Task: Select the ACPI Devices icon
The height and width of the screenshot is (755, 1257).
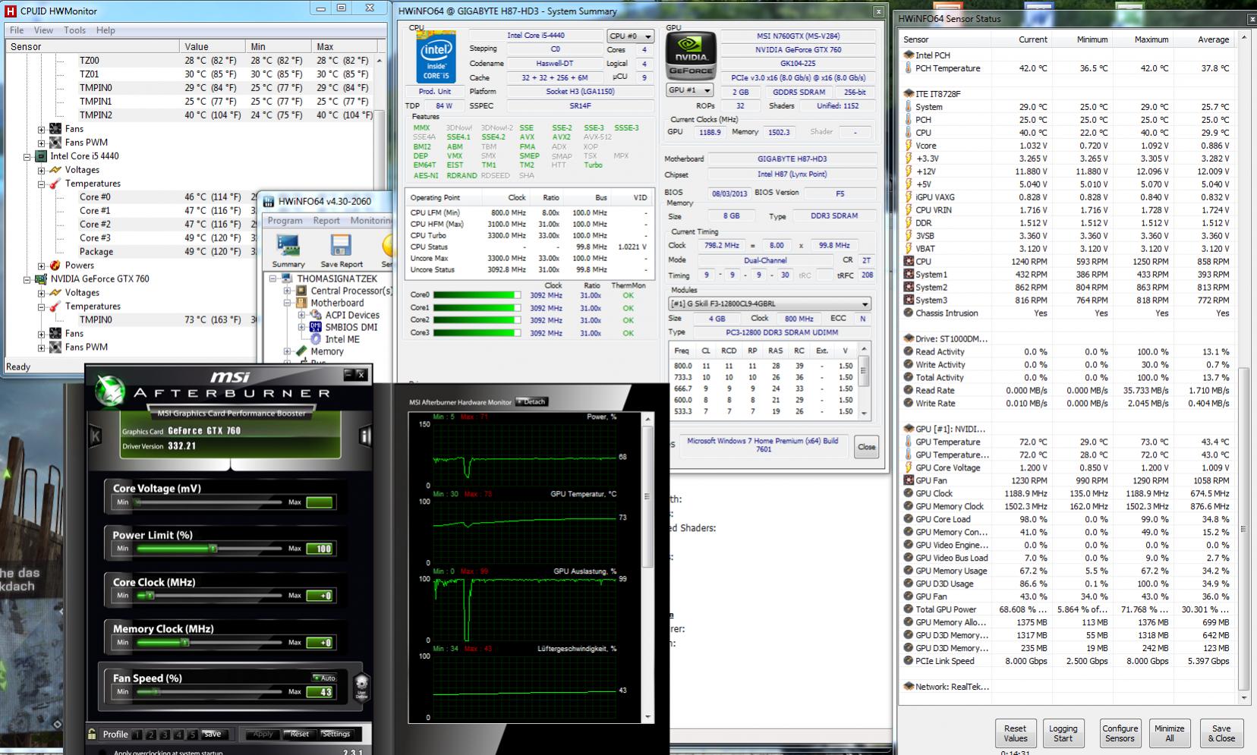Action: click(316, 315)
